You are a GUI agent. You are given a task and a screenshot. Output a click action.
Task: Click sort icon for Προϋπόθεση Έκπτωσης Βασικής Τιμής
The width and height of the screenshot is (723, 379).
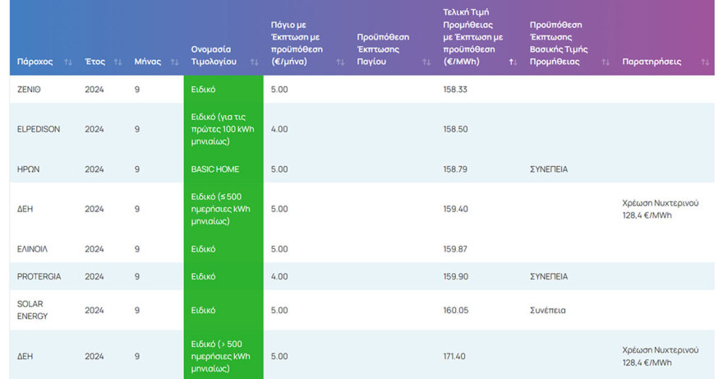click(605, 62)
